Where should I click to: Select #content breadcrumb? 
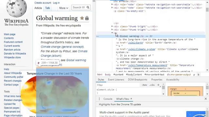click(x=118, y=74)
